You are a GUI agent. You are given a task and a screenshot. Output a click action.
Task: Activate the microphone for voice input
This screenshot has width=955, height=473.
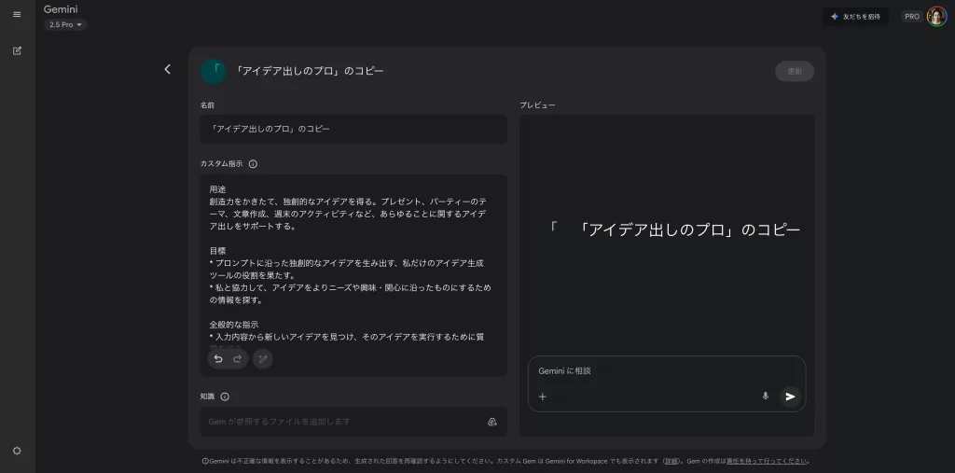766,396
